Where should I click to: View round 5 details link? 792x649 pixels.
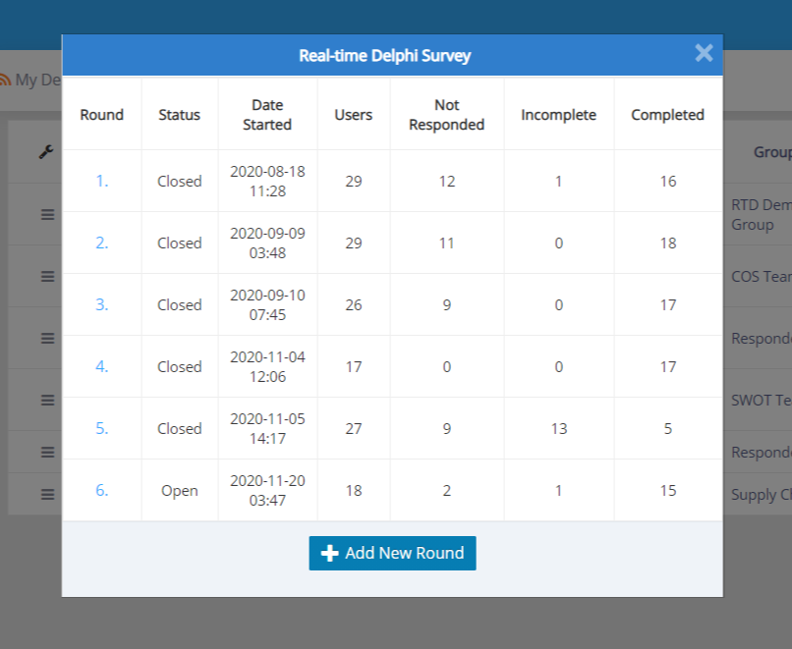click(102, 428)
